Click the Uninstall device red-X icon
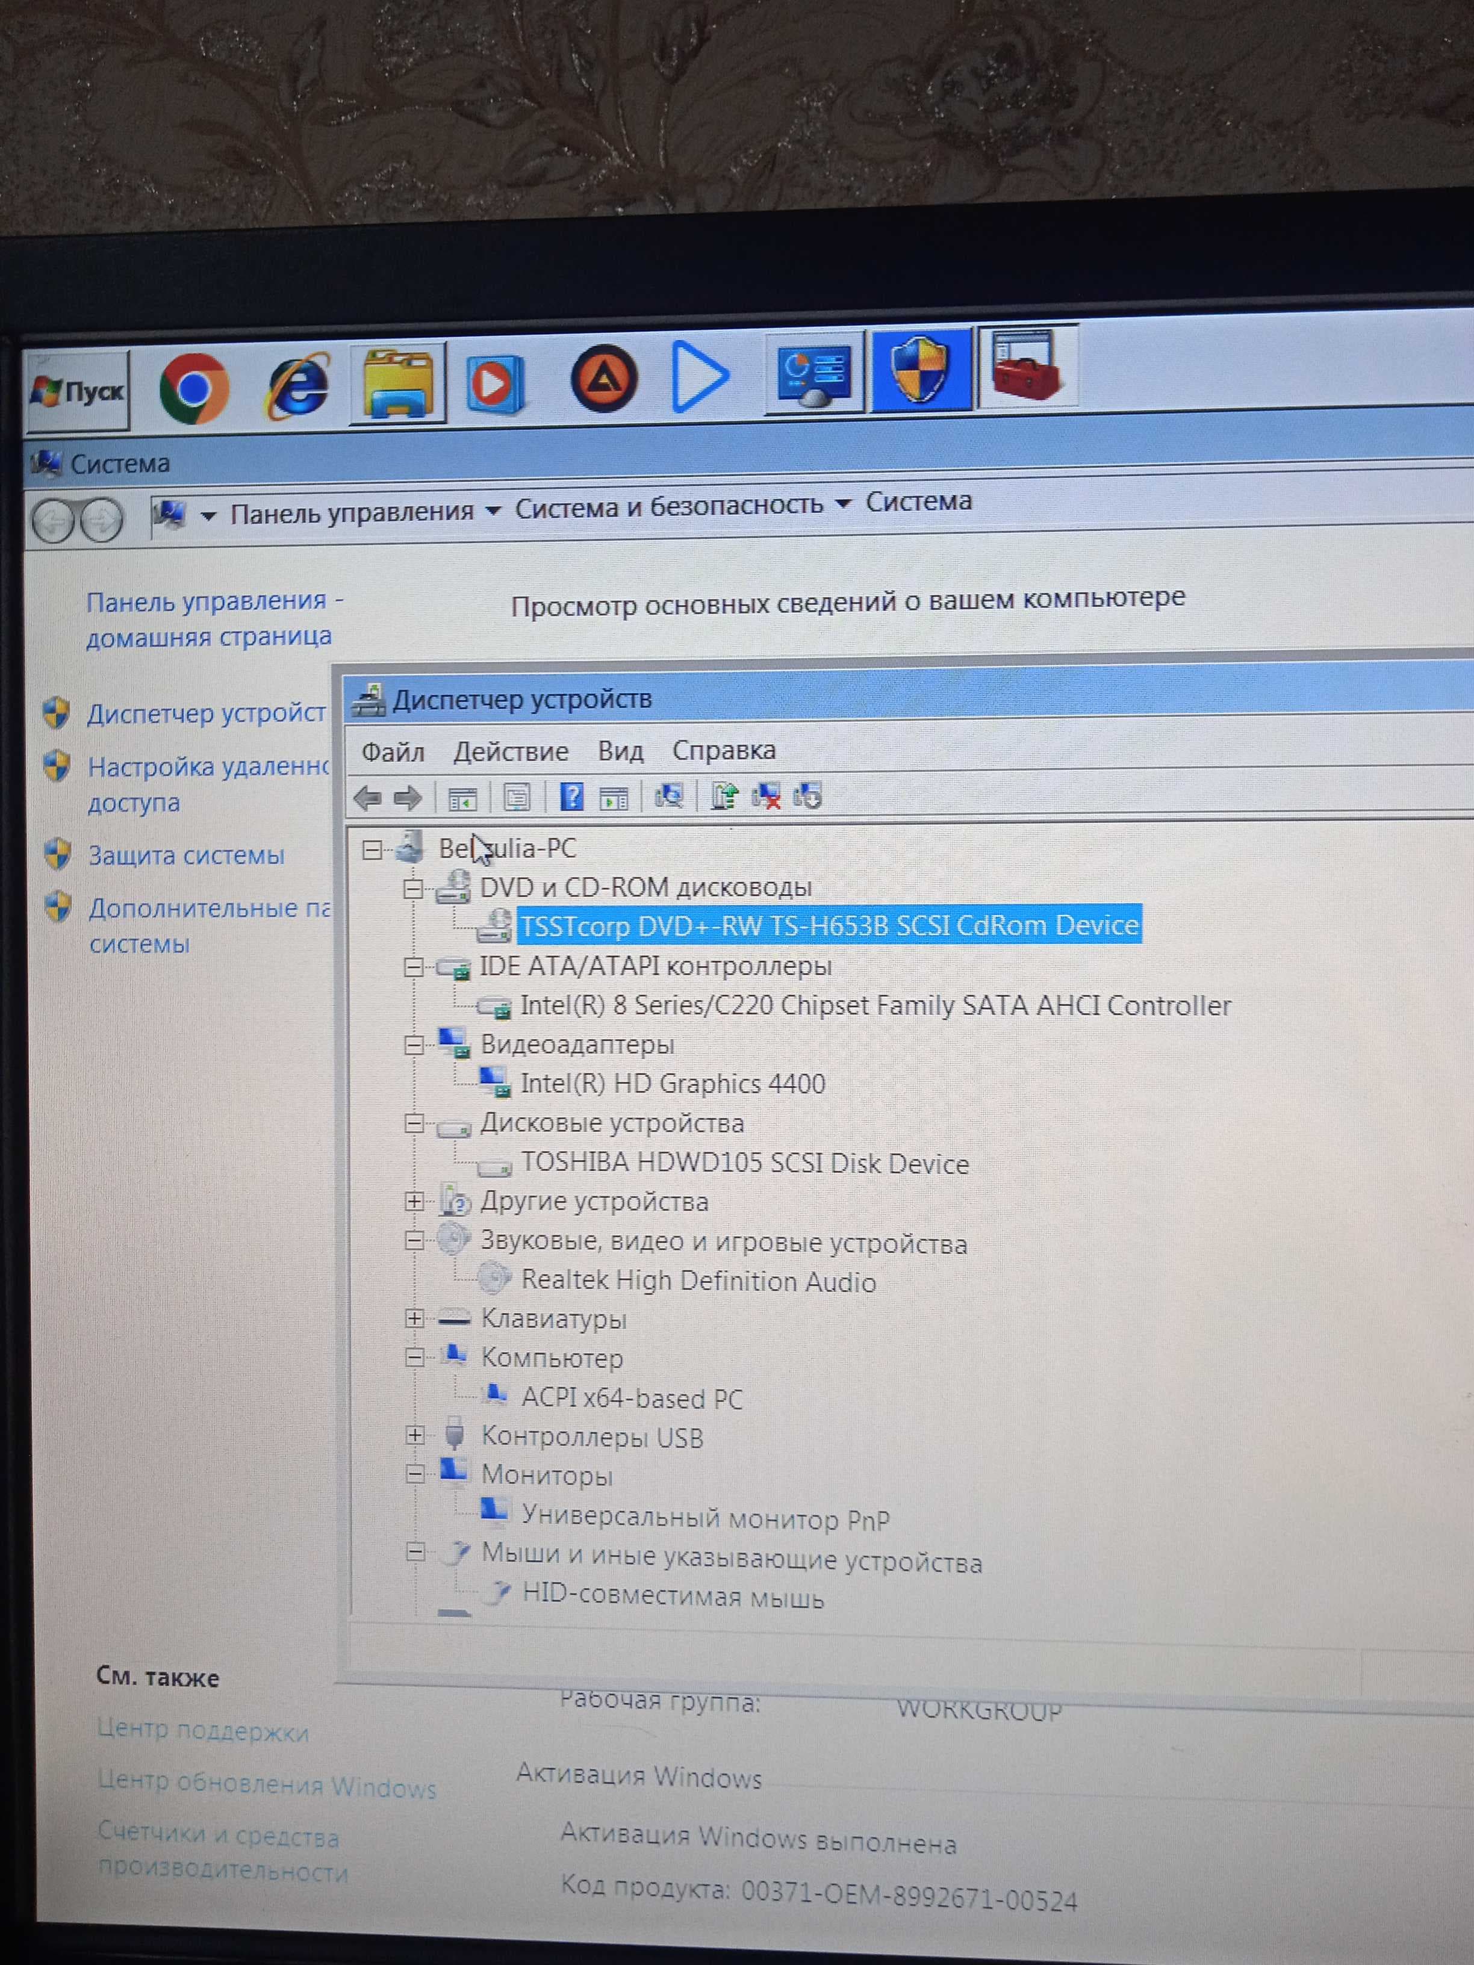This screenshot has width=1474, height=1965. coord(766,796)
